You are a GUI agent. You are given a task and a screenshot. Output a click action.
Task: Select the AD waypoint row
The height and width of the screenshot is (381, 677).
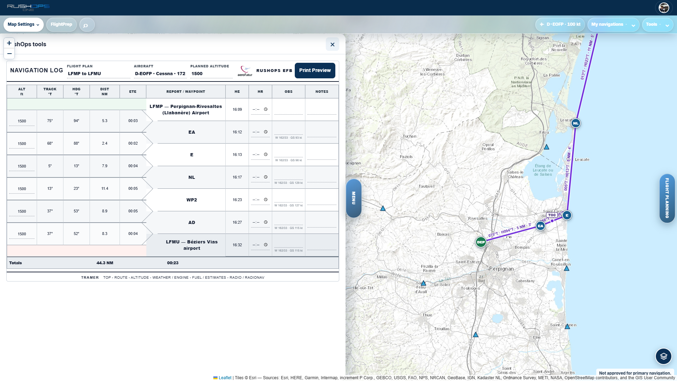point(191,223)
